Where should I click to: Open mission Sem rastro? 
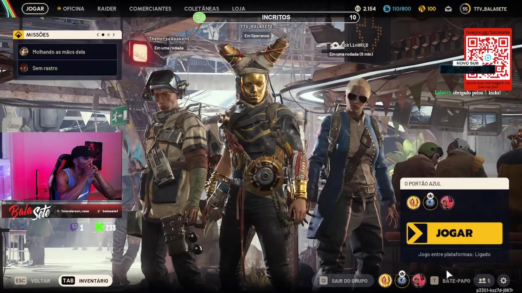(67, 68)
